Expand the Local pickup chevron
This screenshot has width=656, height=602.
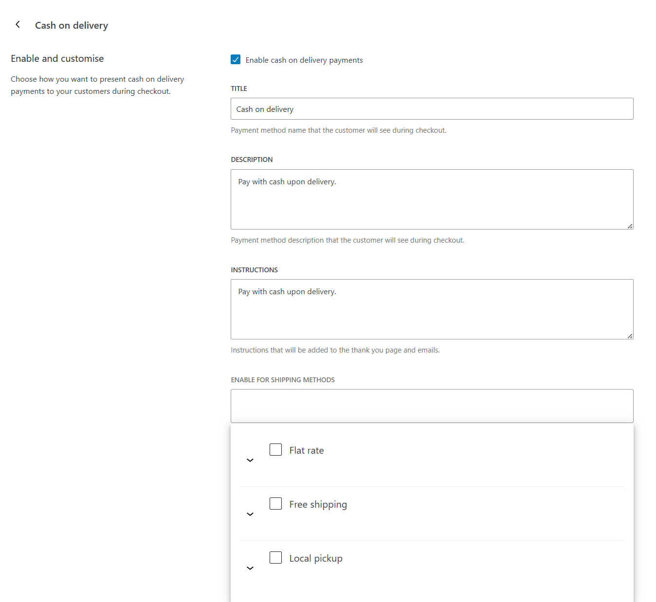click(250, 568)
